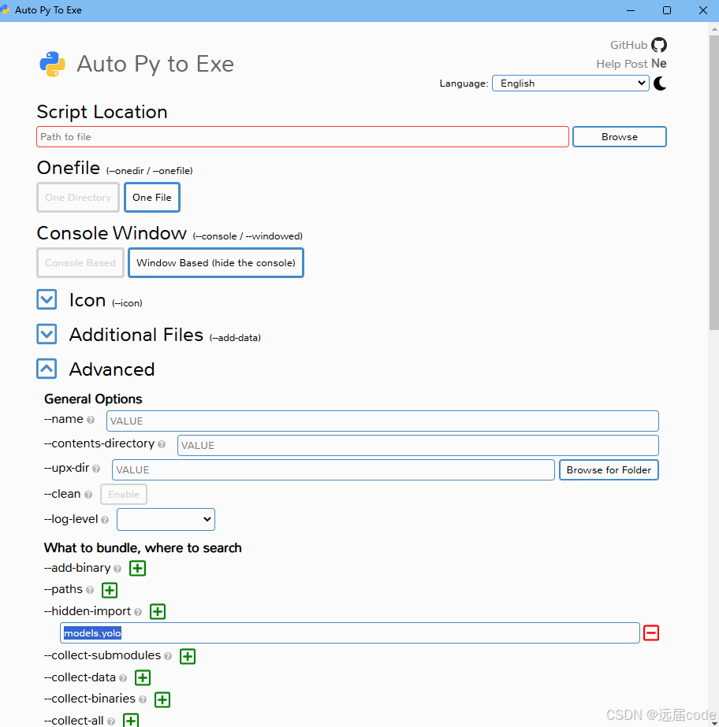Click Browse for Folder for upx-dir
719x727 pixels.
[x=609, y=470]
